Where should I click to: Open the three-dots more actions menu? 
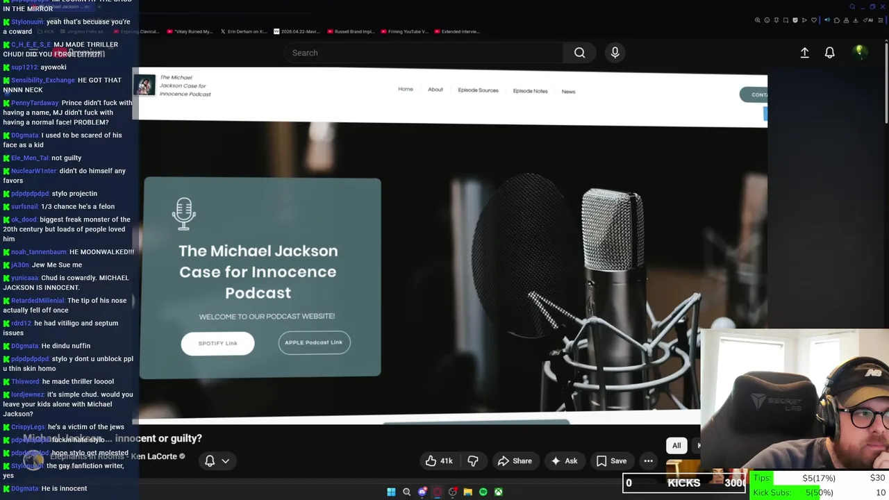coord(648,461)
